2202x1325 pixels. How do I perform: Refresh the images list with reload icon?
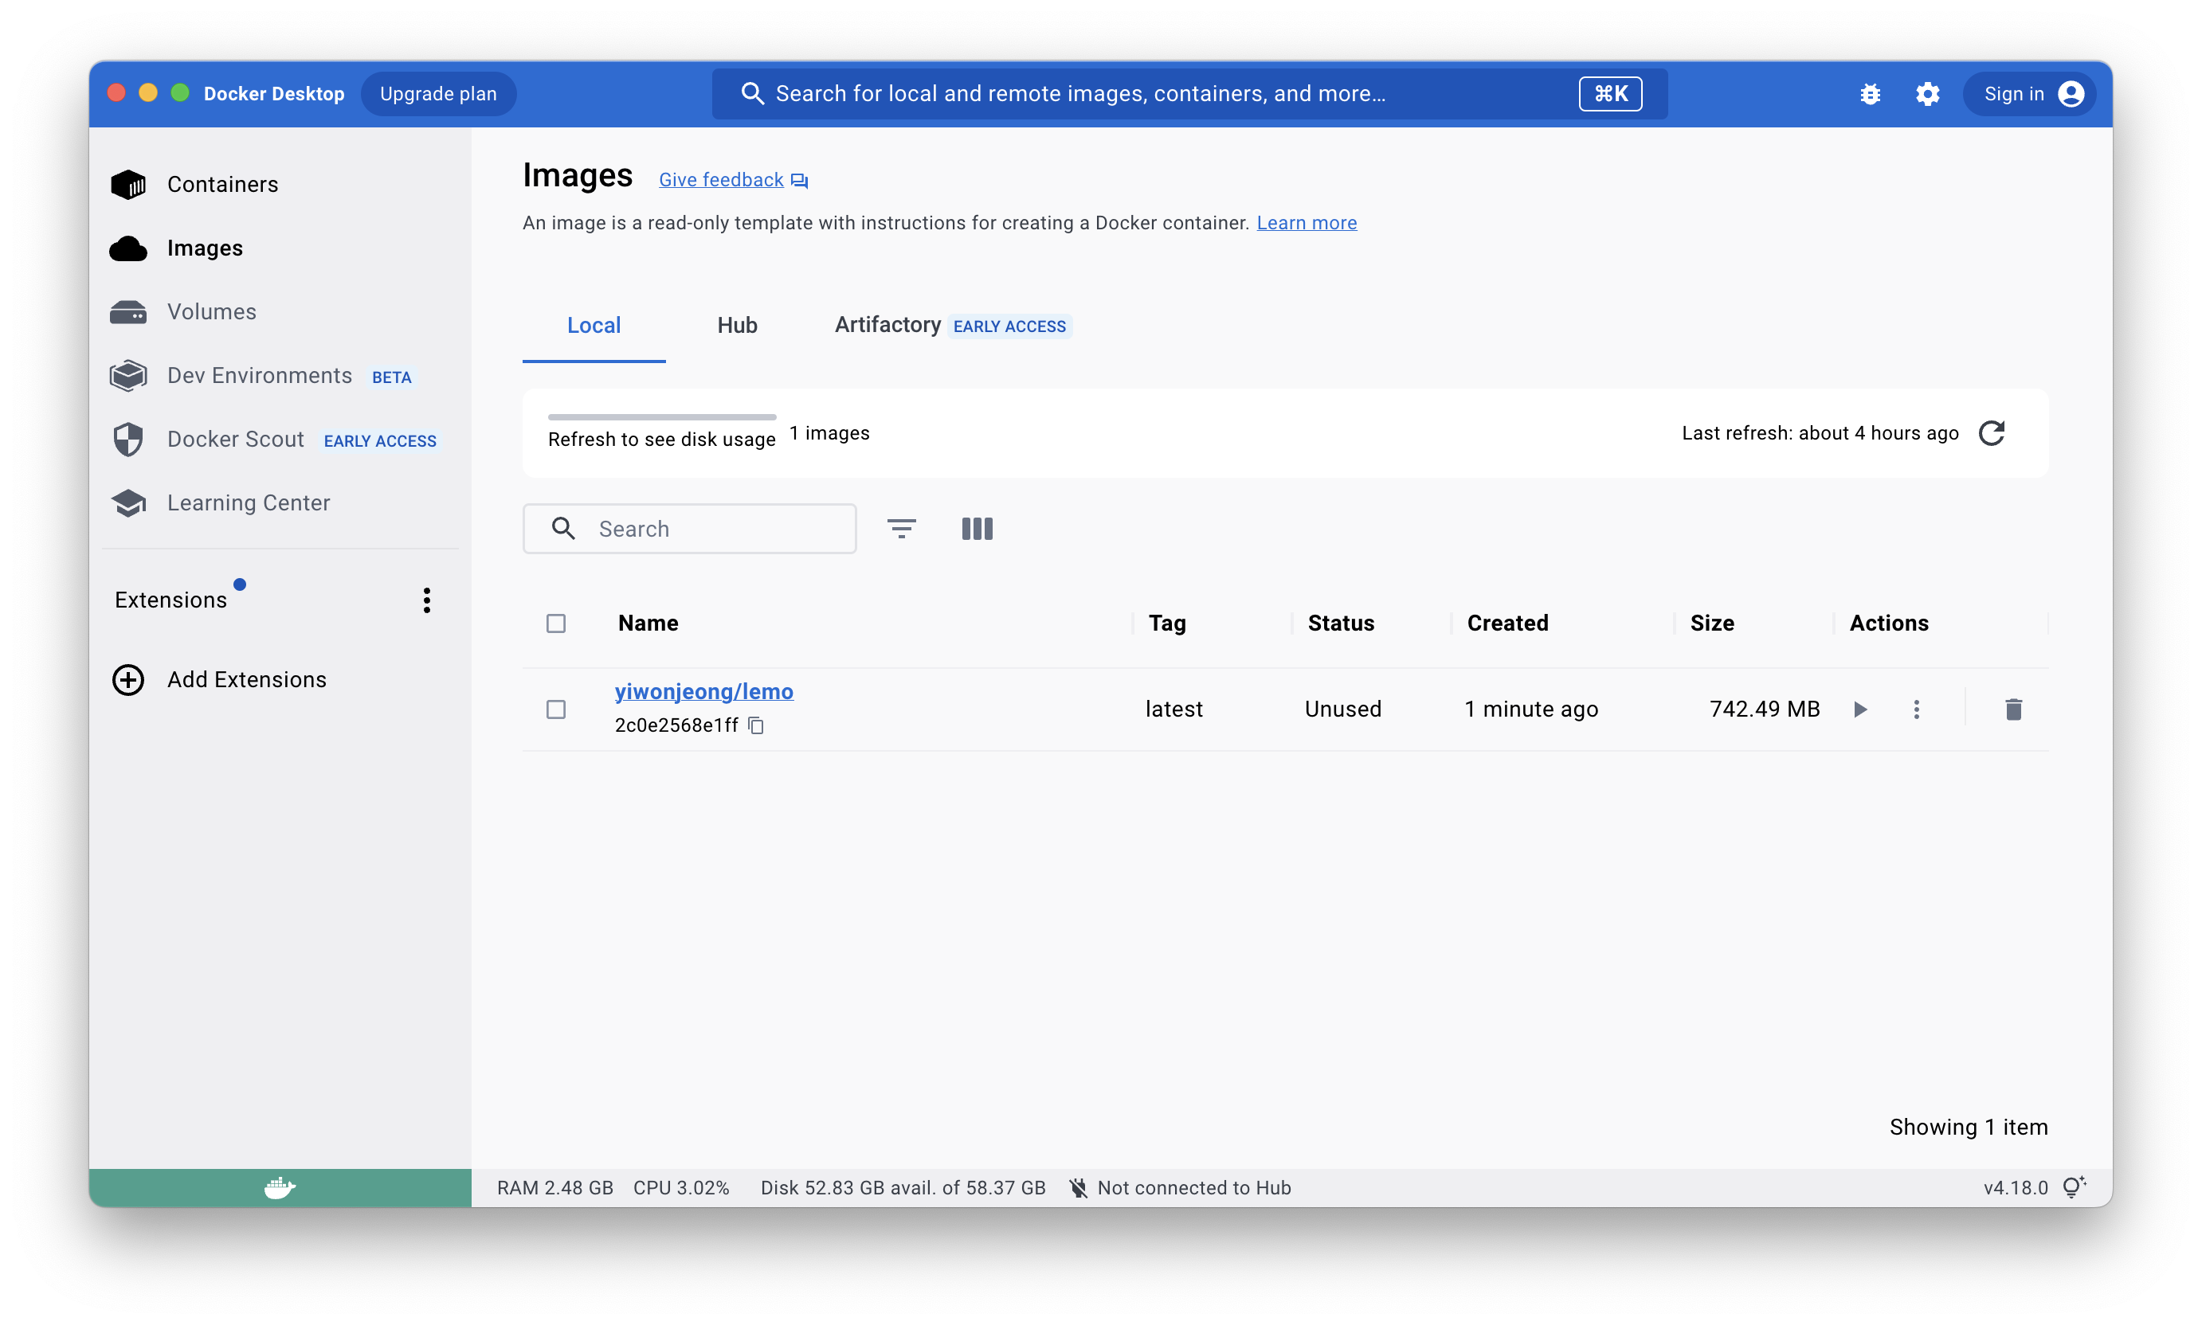pos(1991,433)
